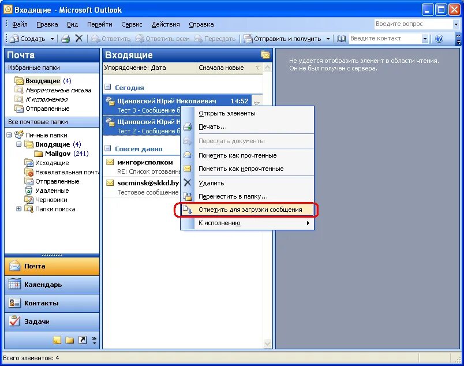The image size is (464, 366).
Task: Click the Создать new message button
Action: click(28, 39)
